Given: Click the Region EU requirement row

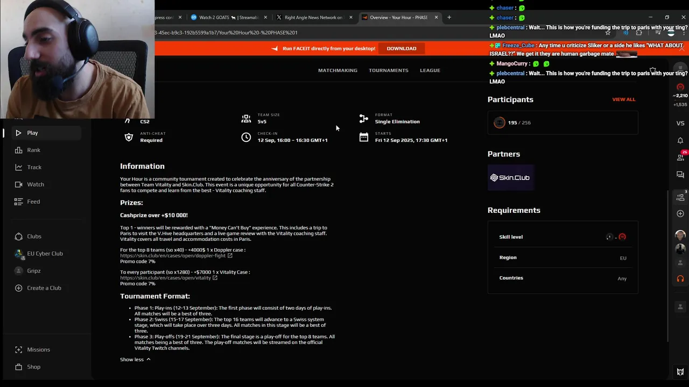Looking at the screenshot, I should click(563, 257).
